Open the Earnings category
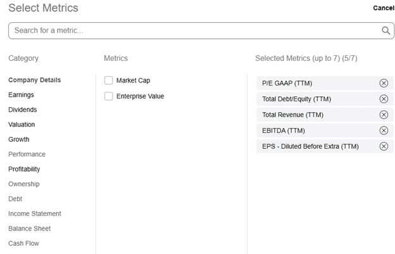 [x=22, y=95]
